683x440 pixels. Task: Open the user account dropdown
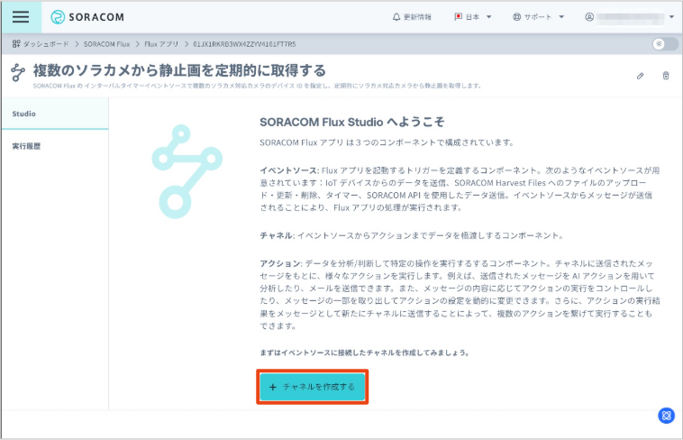tap(630, 17)
